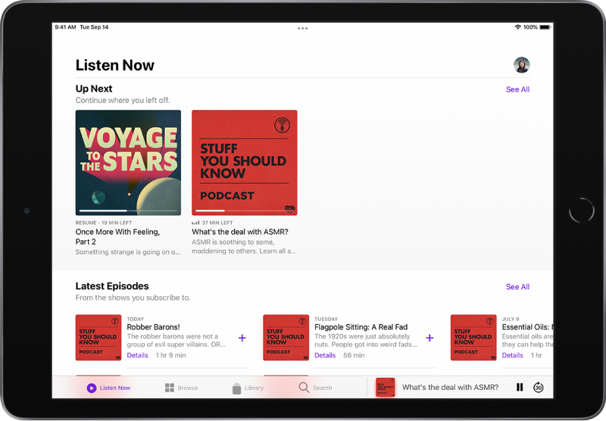The height and width of the screenshot is (421, 606).
Task: Tap the Stuff You Should Know artwork
Action: click(244, 162)
